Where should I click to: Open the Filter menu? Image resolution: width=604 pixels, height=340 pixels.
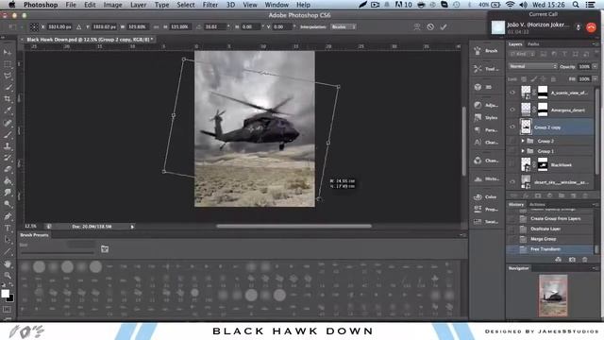point(210,5)
